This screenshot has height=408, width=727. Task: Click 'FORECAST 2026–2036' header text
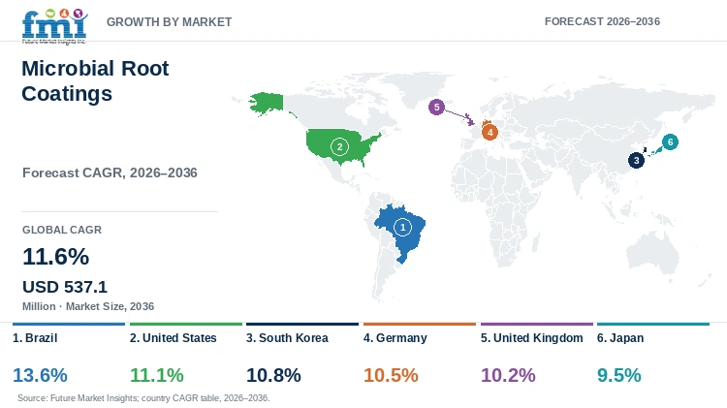coord(602,21)
